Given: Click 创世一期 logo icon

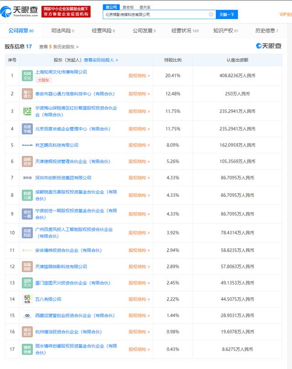Looking at the screenshot, I should point(27,214).
